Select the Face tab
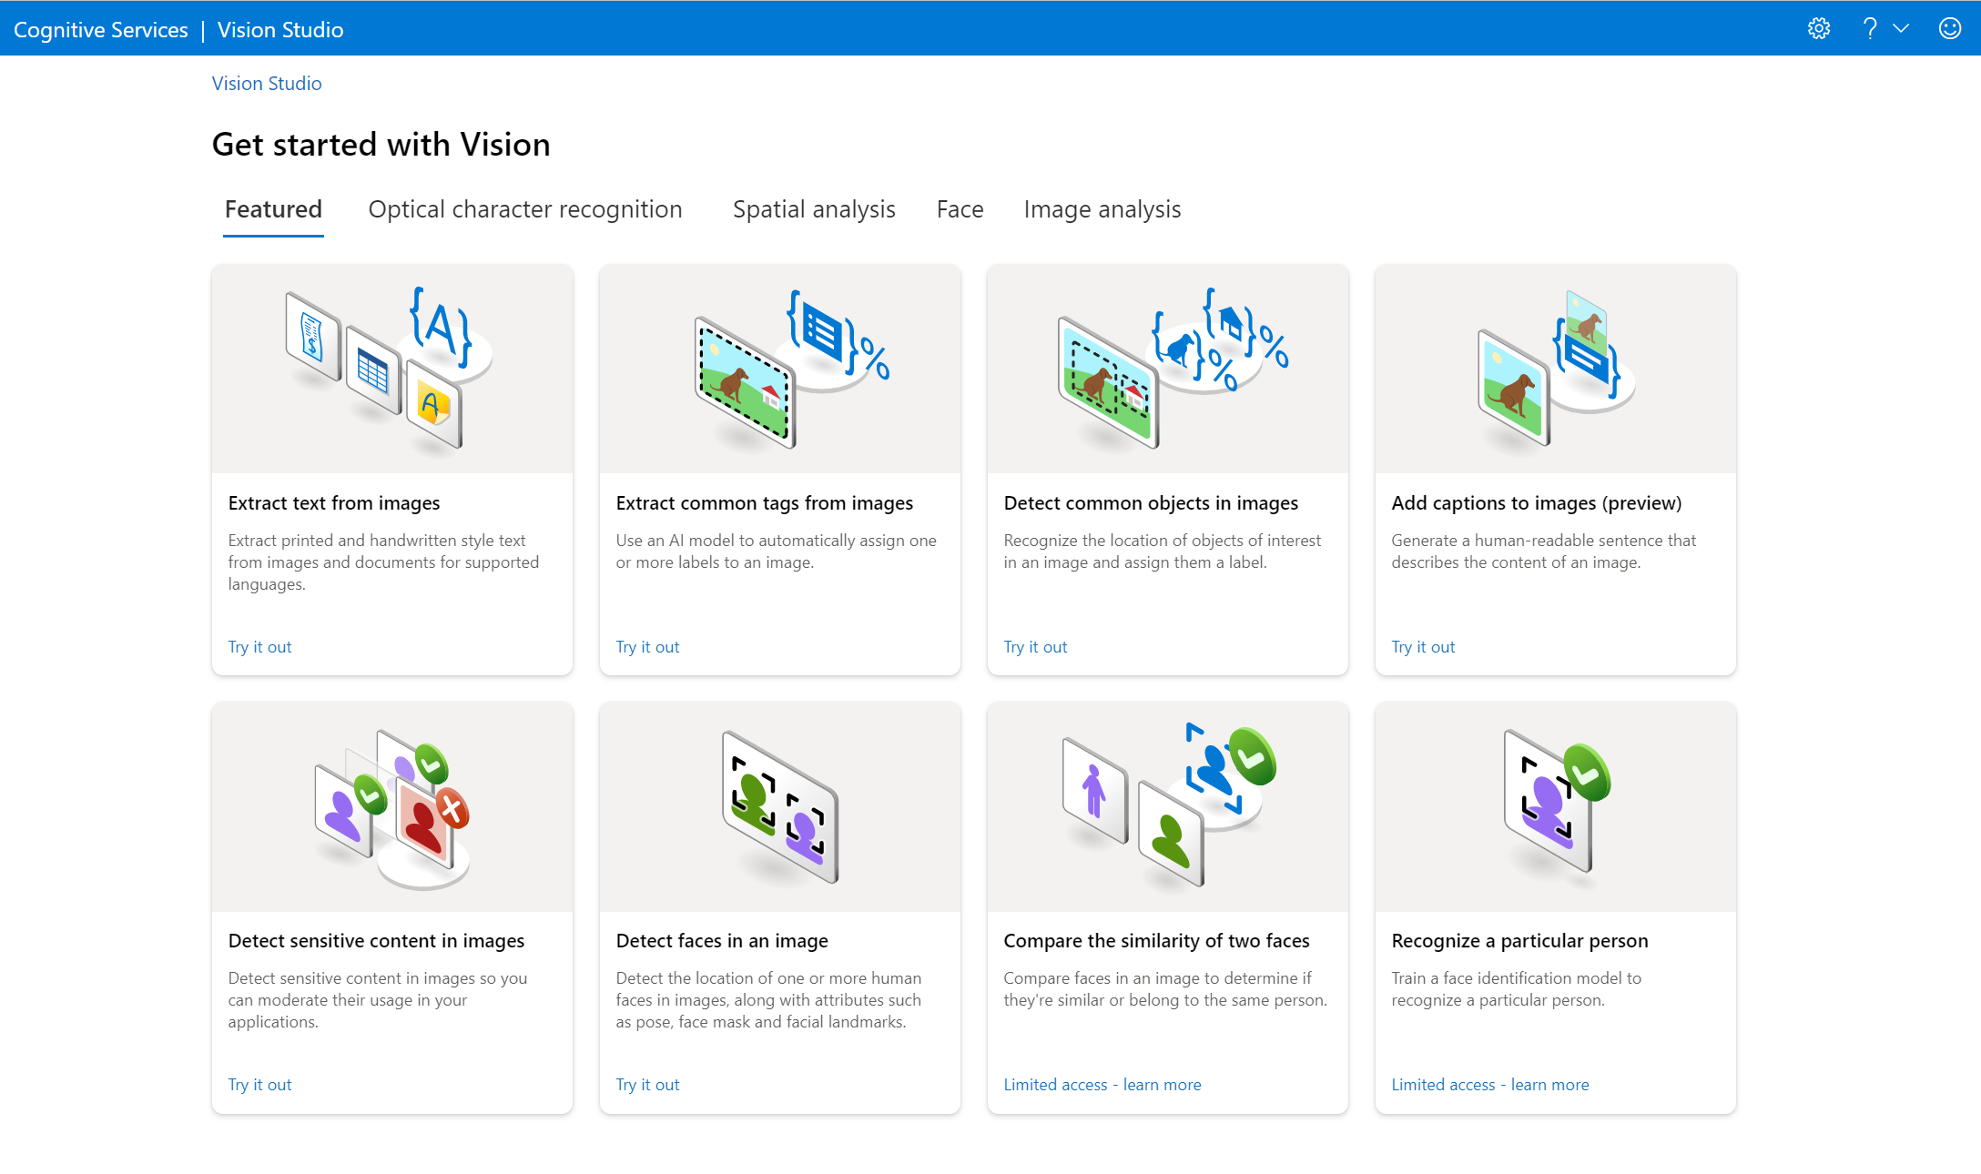Viewport: 1981px width, 1174px height. [x=959, y=209]
